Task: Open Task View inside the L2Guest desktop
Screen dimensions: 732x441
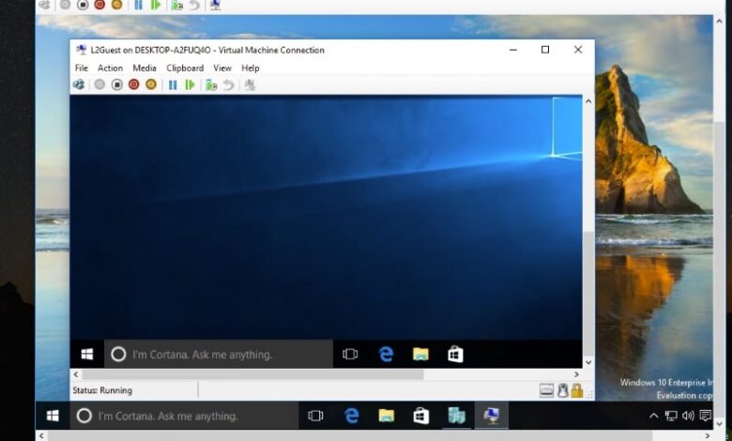Action: tap(350, 354)
